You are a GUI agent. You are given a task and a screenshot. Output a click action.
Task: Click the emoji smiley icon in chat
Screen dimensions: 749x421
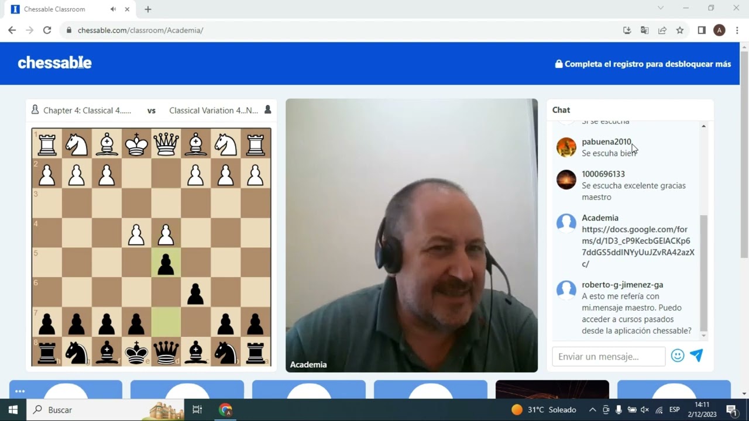(x=678, y=356)
